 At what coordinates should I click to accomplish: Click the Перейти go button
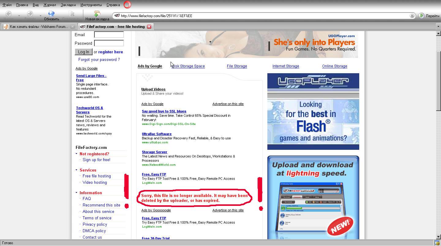tap(429, 16)
